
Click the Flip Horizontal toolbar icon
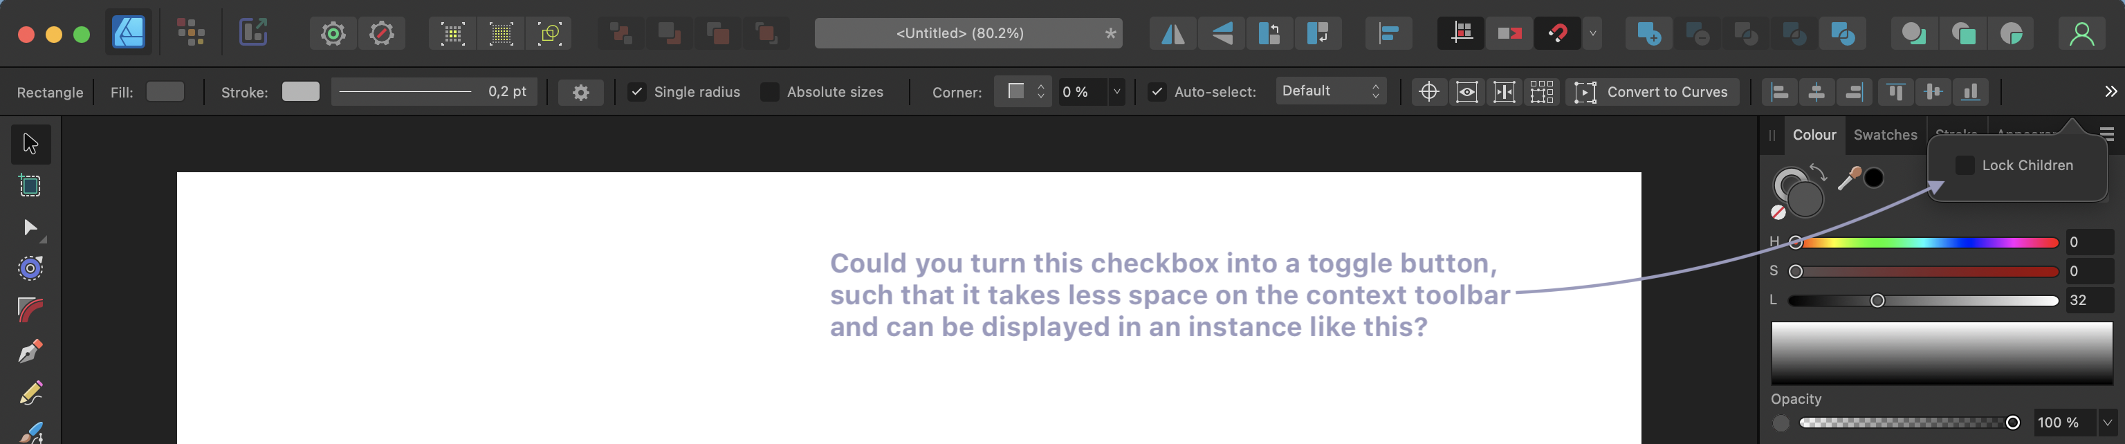point(1172,33)
